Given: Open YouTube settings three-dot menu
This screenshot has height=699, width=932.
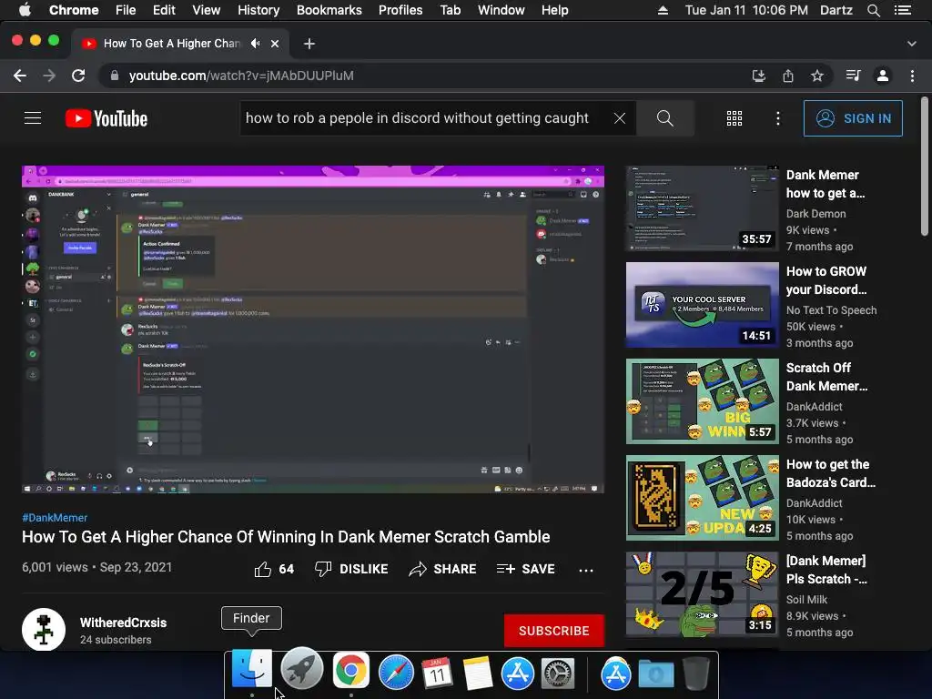Looking at the screenshot, I should click(777, 118).
